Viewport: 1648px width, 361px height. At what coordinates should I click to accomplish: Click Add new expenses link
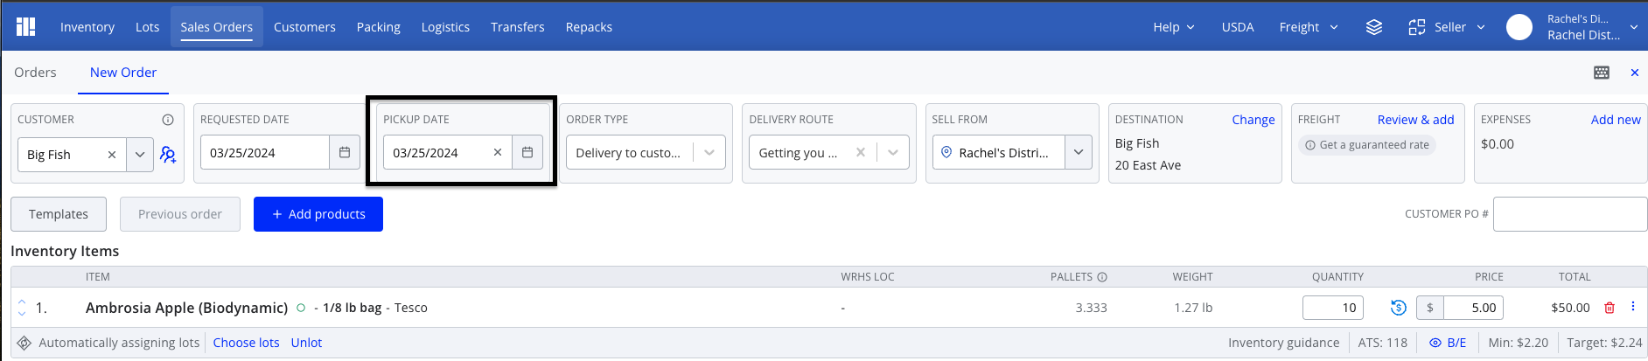pyautogui.click(x=1616, y=120)
